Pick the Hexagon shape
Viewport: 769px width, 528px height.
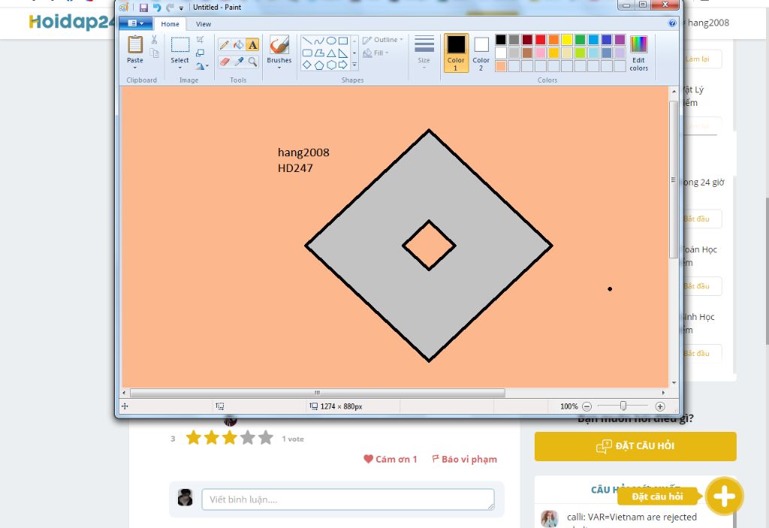coord(331,65)
